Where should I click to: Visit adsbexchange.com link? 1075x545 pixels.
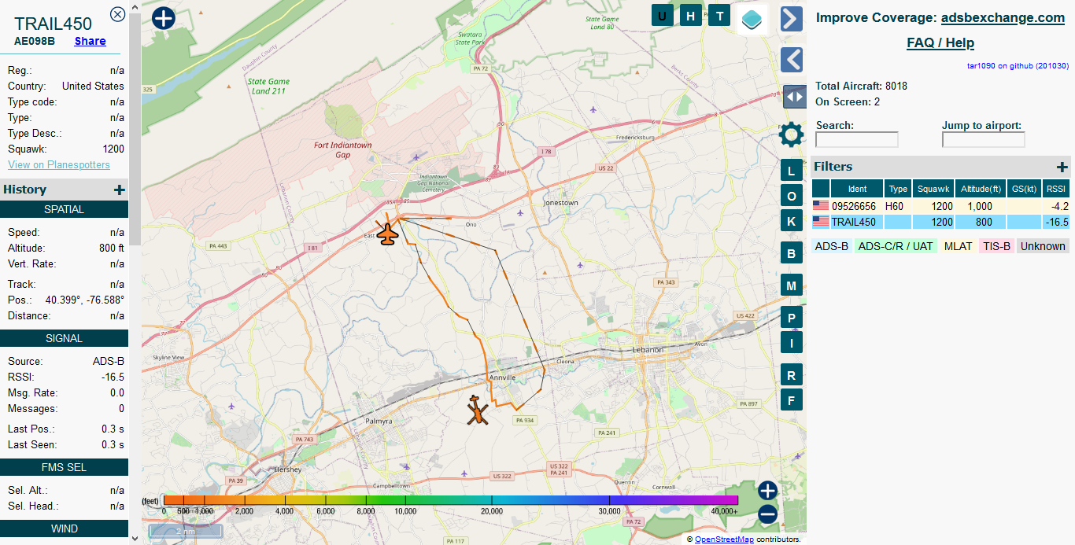click(1003, 17)
